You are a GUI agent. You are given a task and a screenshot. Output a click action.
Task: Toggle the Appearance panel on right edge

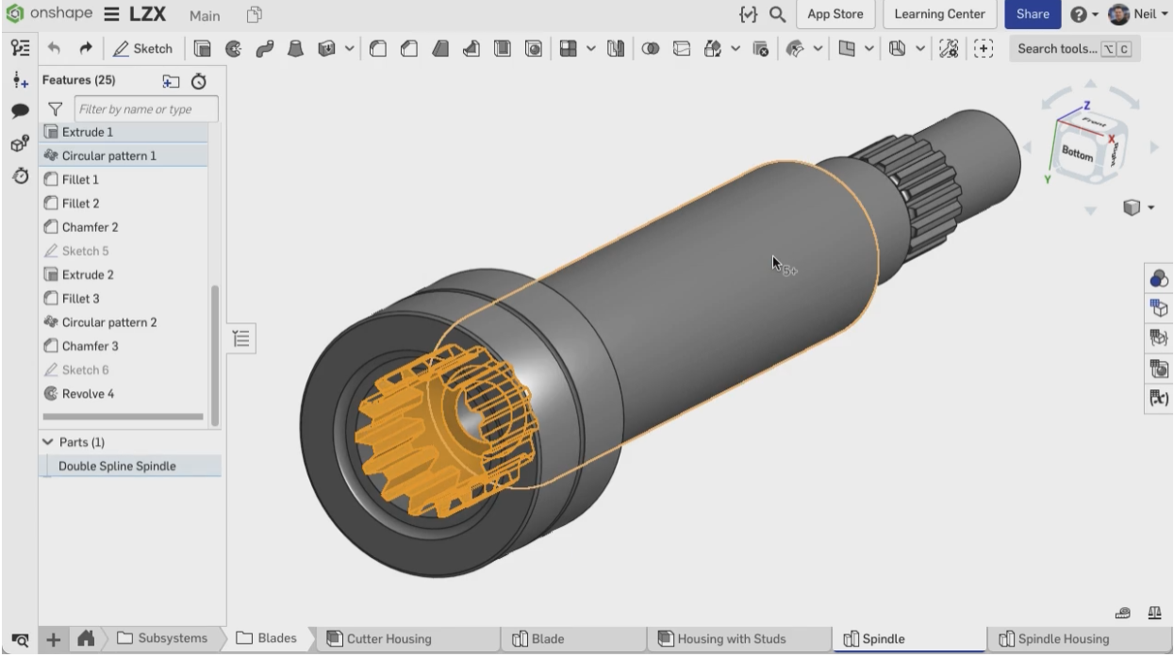(x=1158, y=279)
